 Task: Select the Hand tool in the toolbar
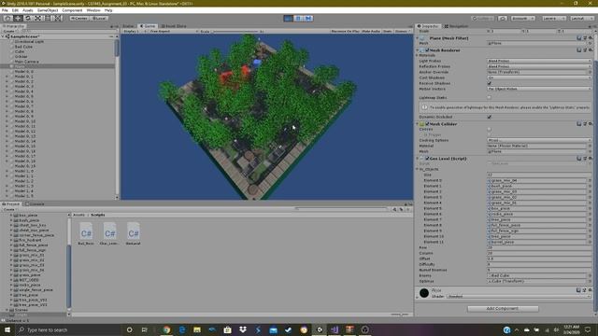7,19
